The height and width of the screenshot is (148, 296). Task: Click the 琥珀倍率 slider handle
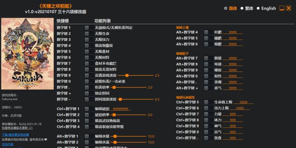pos(114,115)
